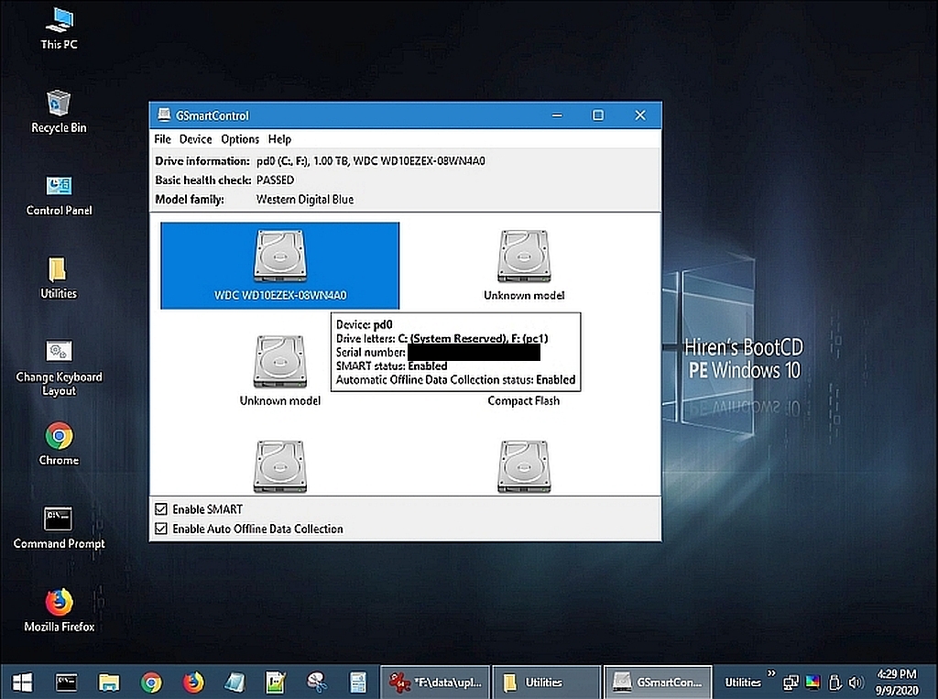The image size is (938, 699).
Task: Close the GSmartControl window
Action: tap(640, 115)
